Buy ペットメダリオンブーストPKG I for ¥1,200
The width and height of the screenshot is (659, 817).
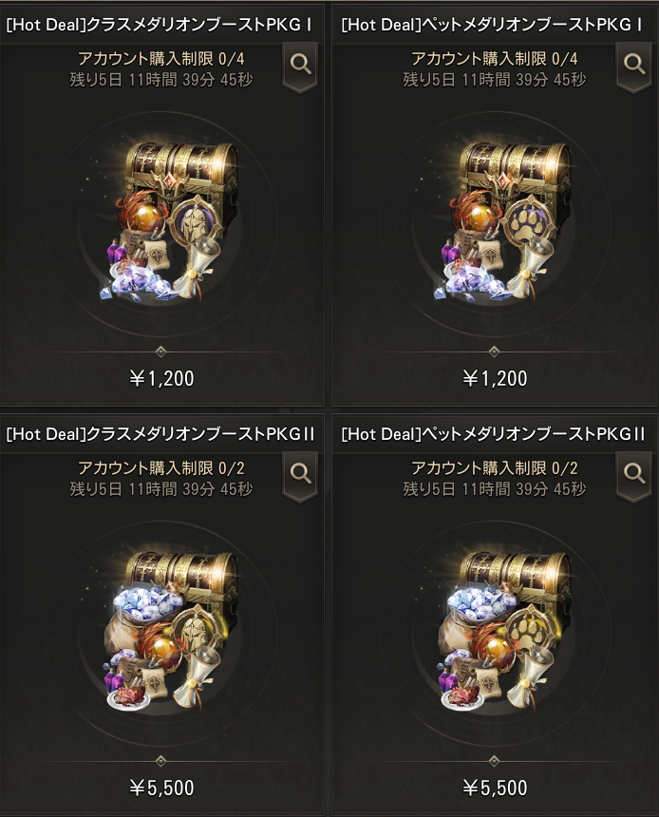point(495,378)
